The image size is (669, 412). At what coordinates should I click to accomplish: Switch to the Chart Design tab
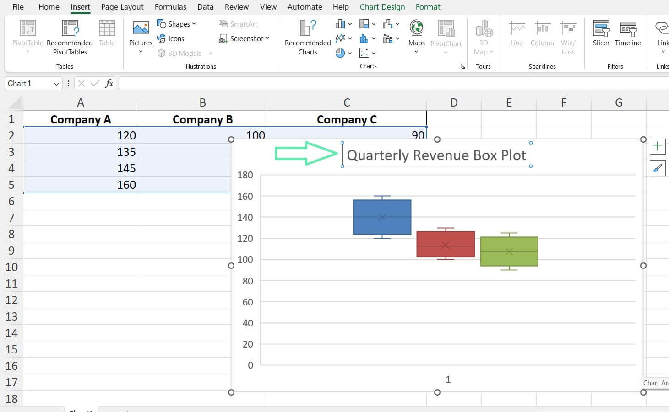(382, 7)
